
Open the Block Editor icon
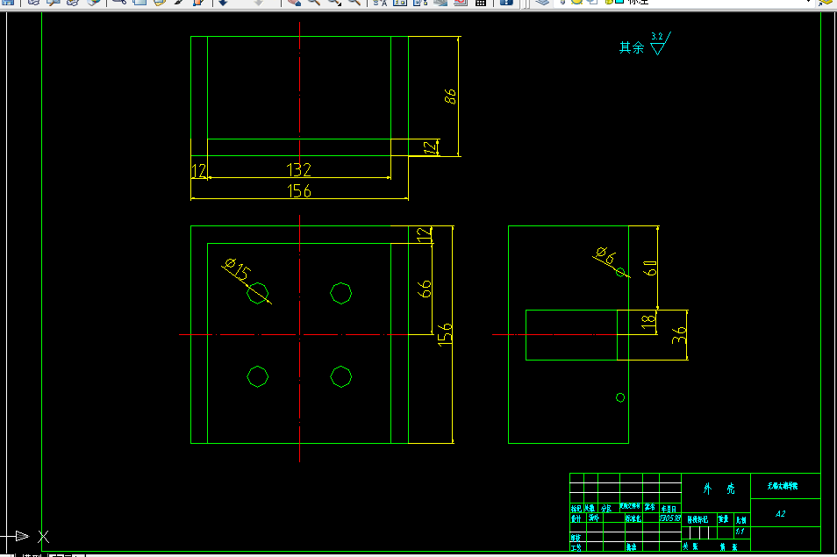[198, 2]
